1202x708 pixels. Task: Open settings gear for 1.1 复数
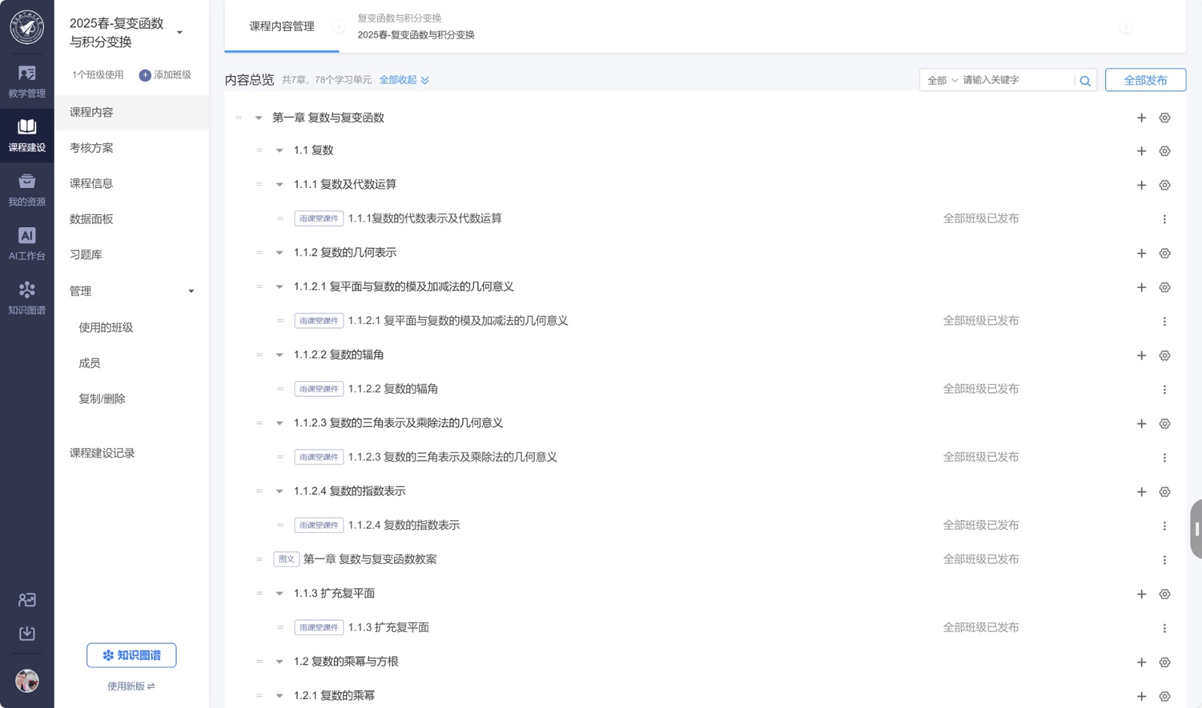(1164, 151)
